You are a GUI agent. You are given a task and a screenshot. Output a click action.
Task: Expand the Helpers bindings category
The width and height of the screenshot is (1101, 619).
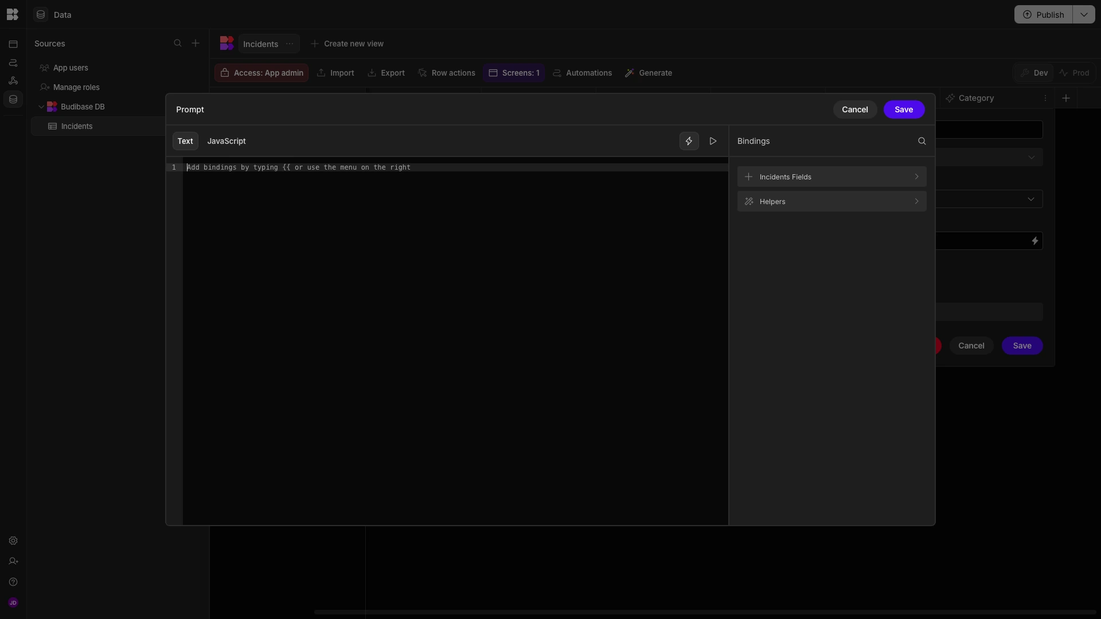831,201
